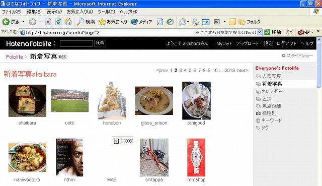This screenshot has height=186, width=322.
Task: Expand toolbar overflow chevron at right
Action: 318,31
